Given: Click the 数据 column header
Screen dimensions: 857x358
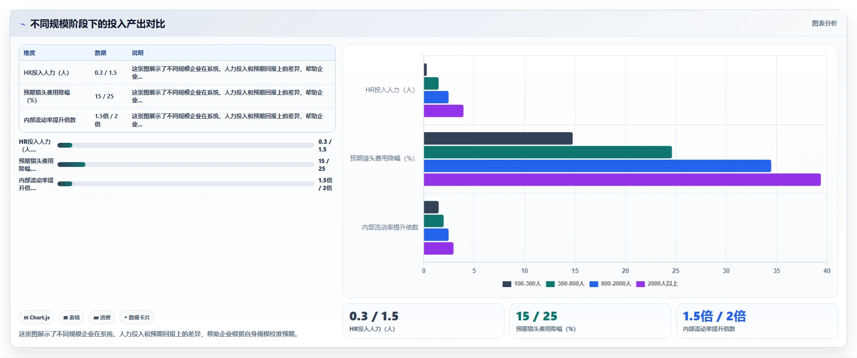Looking at the screenshot, I should pos(100,53).
